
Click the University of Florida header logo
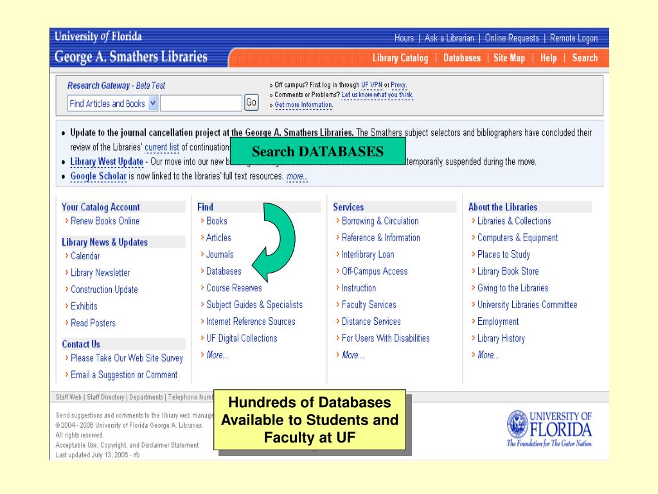(x=98, y=37)
